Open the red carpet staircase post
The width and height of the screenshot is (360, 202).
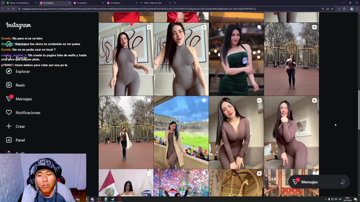291,183
